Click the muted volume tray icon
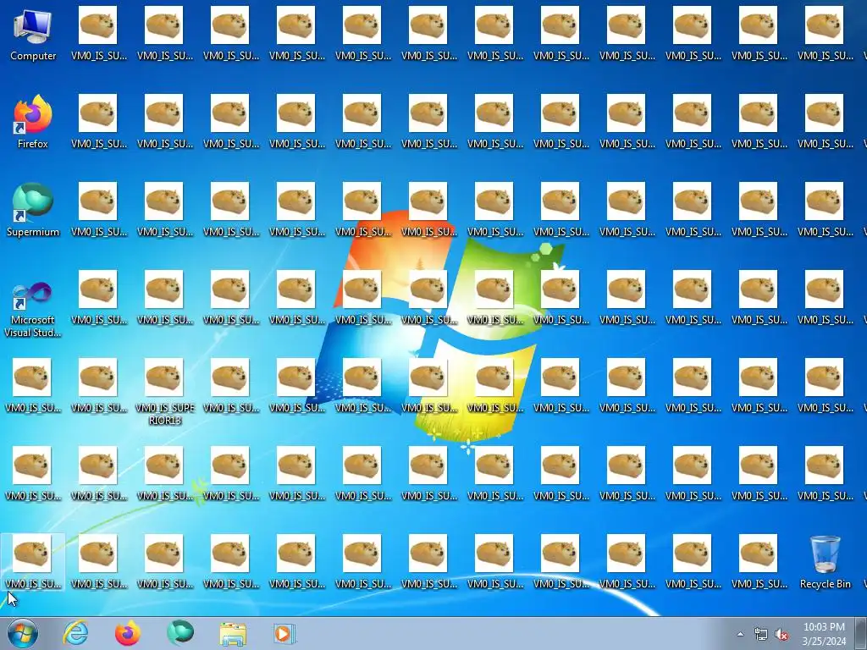This screenshot has height=650, width=867. pos(781,634)
